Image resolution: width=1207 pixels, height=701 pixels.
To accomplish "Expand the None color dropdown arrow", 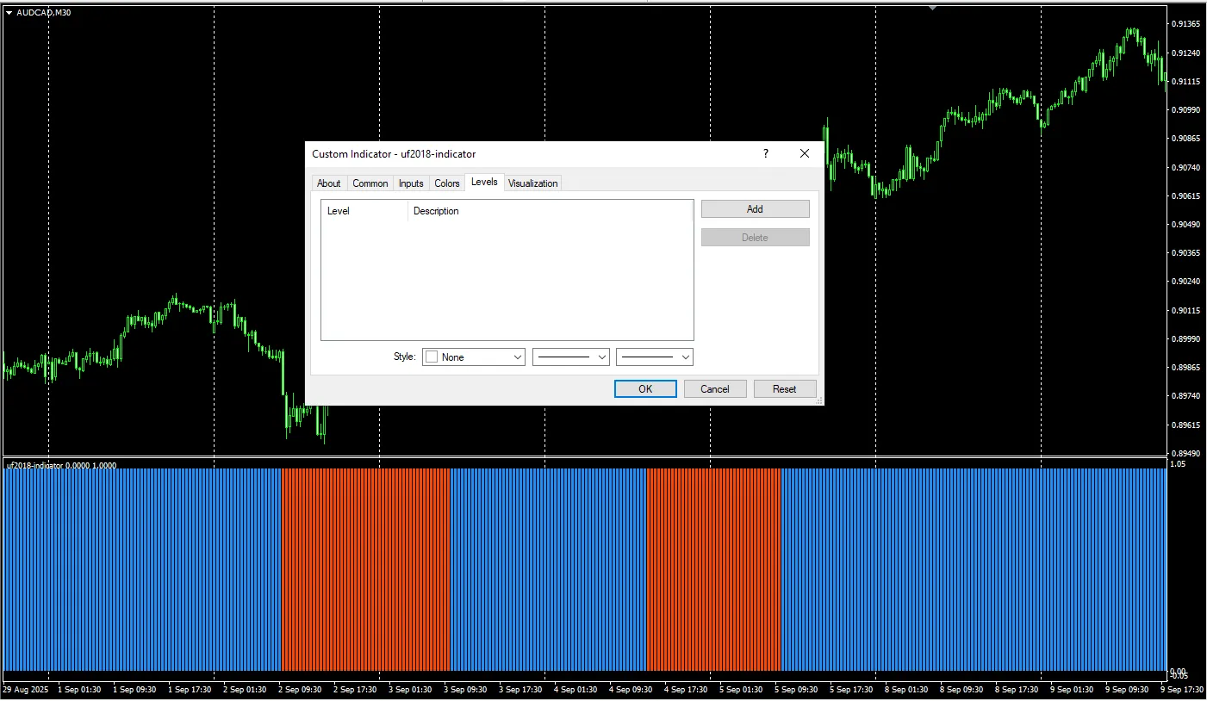I will coord(517,357).
